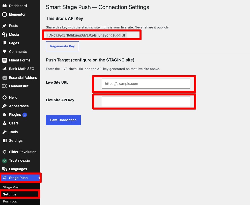This screenshot has width=250, height=205.
Task: Click the Media library icon
Action: (x=5, y=35)
